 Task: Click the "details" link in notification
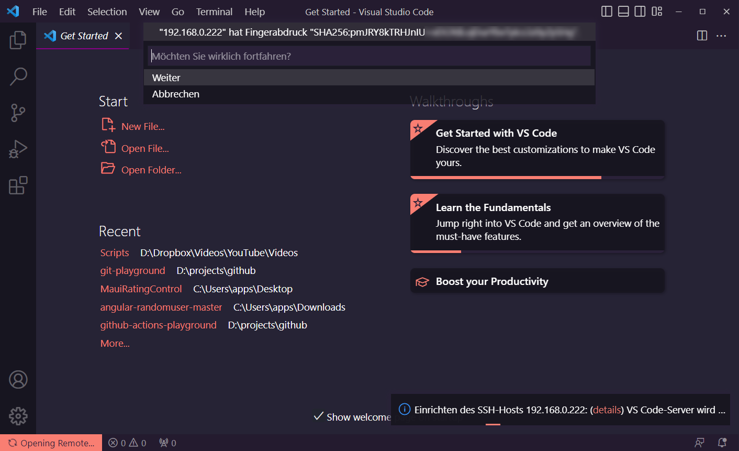607,410
